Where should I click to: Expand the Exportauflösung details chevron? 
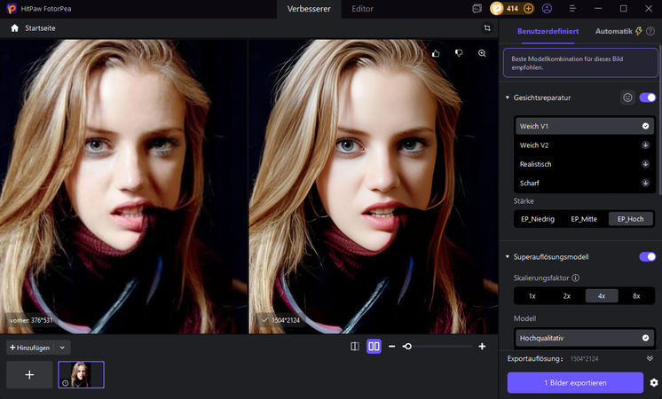[650, 358]
